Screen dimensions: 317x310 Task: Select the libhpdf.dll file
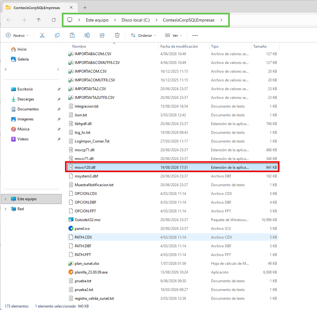(x=173, y=124)
